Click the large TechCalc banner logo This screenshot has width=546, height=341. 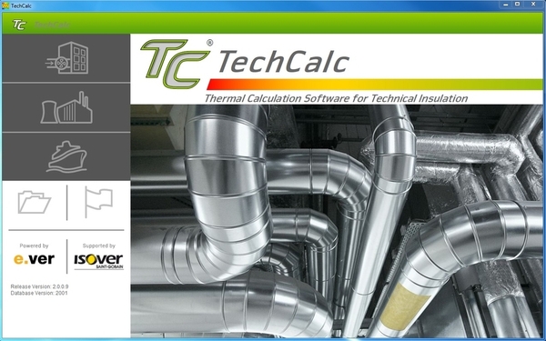pyautogui.click(x=245, y=64)
